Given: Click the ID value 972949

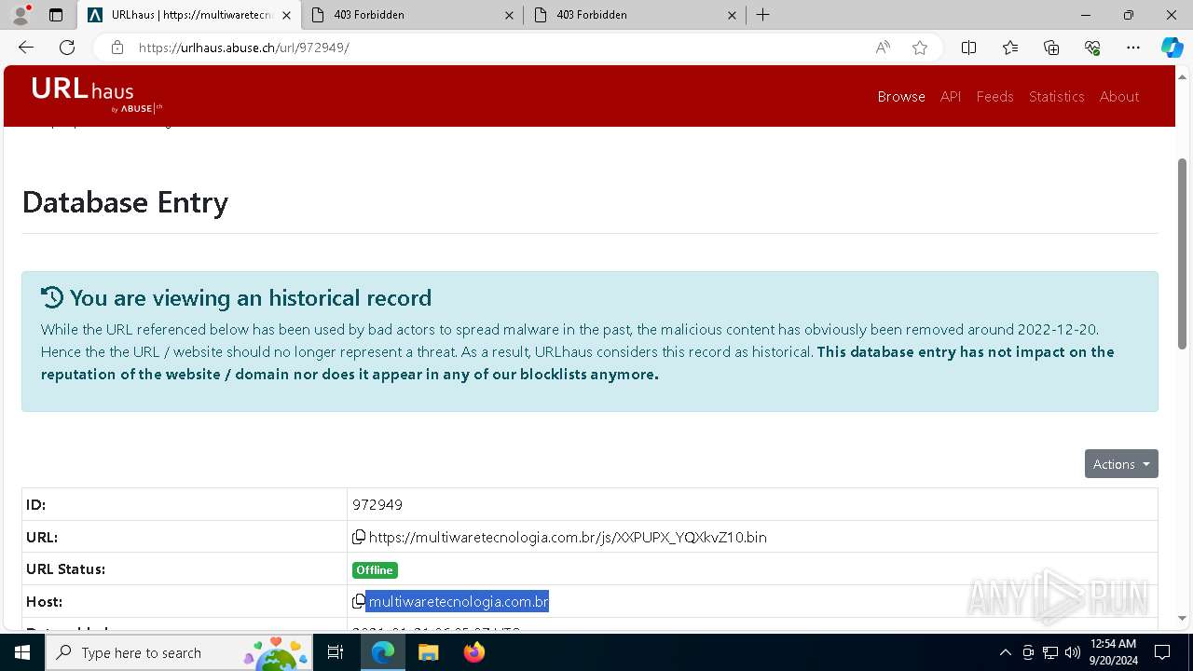Looking at the screenshot, I should pyautogui.click(x=377, y=504).
